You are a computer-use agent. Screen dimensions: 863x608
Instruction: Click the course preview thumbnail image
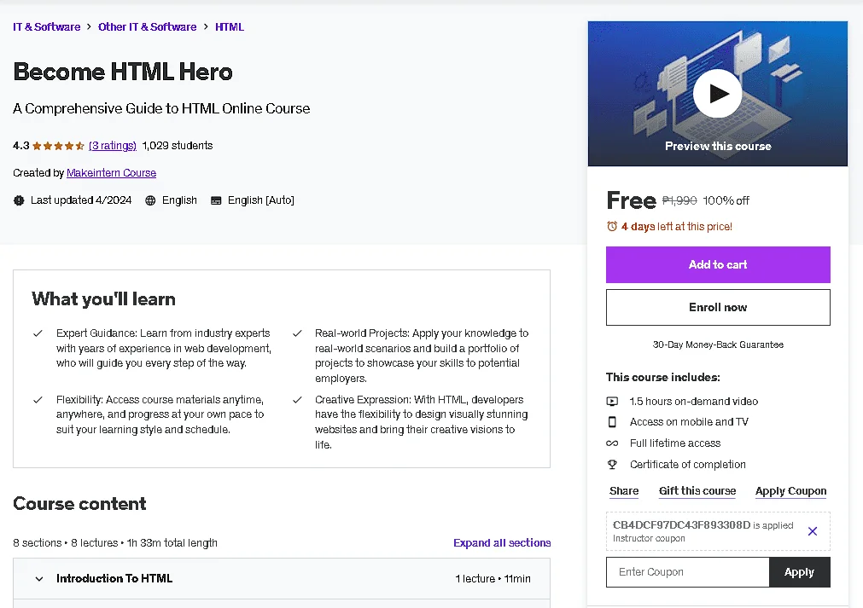pos(718,94)
